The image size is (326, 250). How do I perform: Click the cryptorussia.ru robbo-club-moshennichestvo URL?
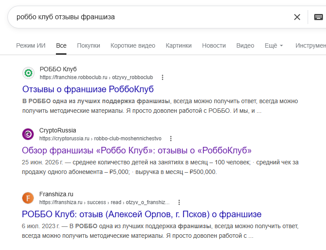[x=101, y=139]
